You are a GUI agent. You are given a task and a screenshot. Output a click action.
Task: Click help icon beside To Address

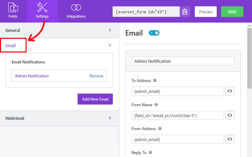pos(155,81)
